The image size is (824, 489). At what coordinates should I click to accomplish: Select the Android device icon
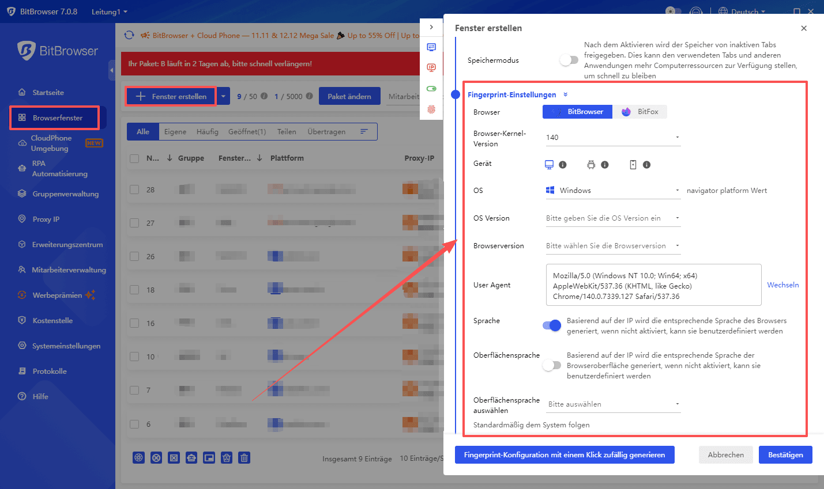pyautogui.click(x=591, y=165)
